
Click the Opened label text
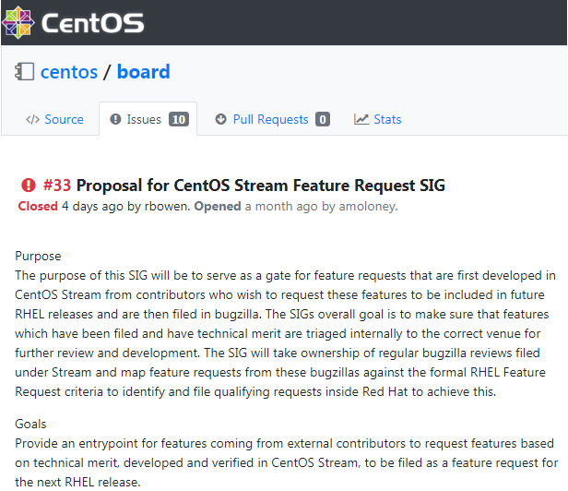pyautogui.click(x=218, y=206)
